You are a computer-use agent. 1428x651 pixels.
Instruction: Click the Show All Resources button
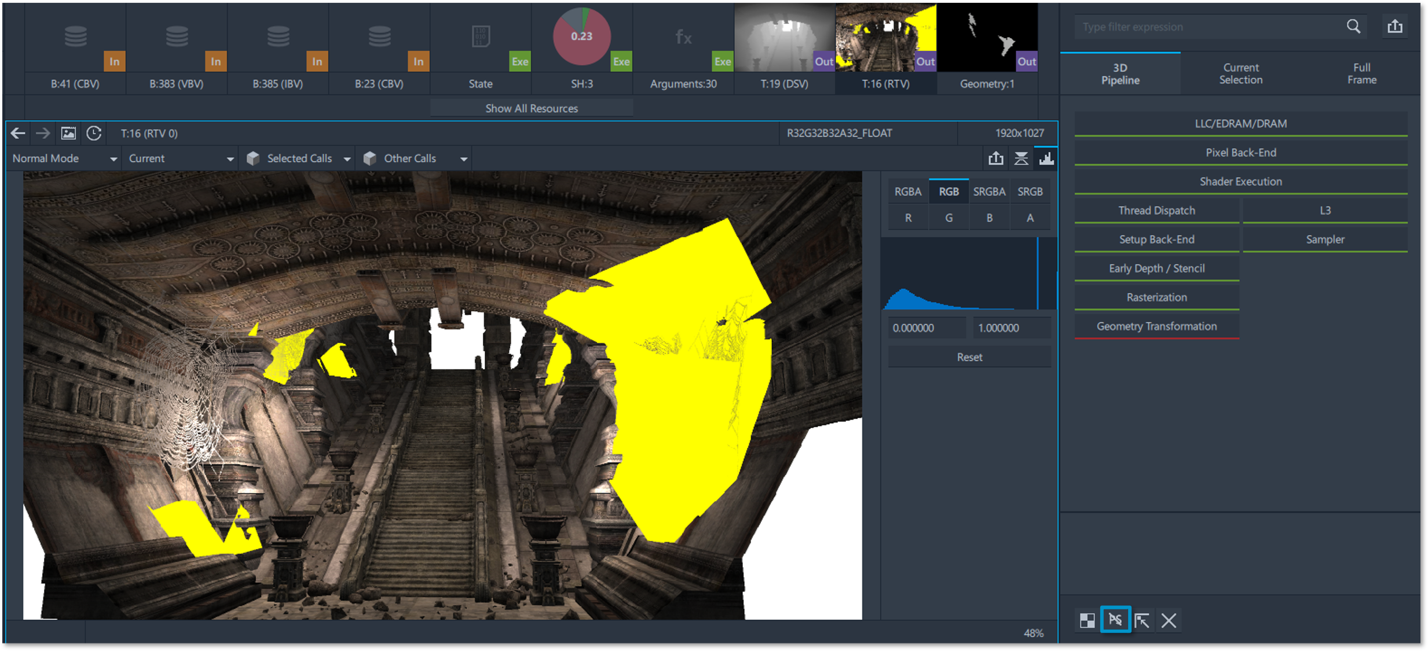pyautogui.click(x=531, y=108)
